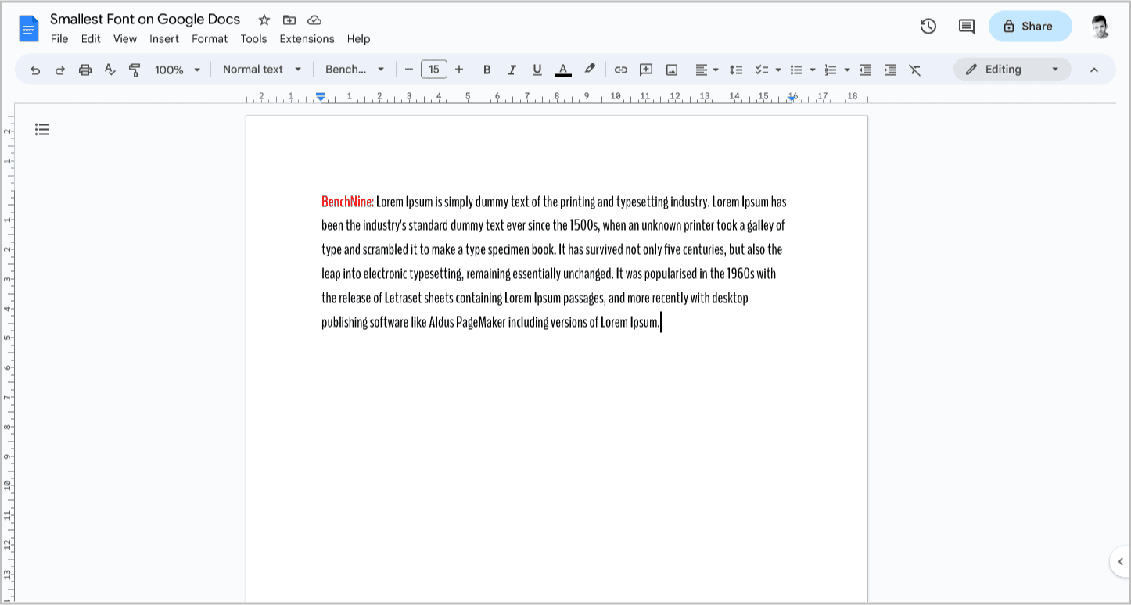Click the right indent marker on the ruler

tap(792, 98)
